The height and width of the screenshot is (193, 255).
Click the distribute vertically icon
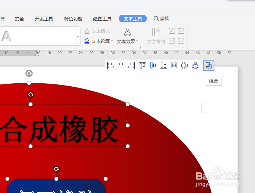click(195, 65)
